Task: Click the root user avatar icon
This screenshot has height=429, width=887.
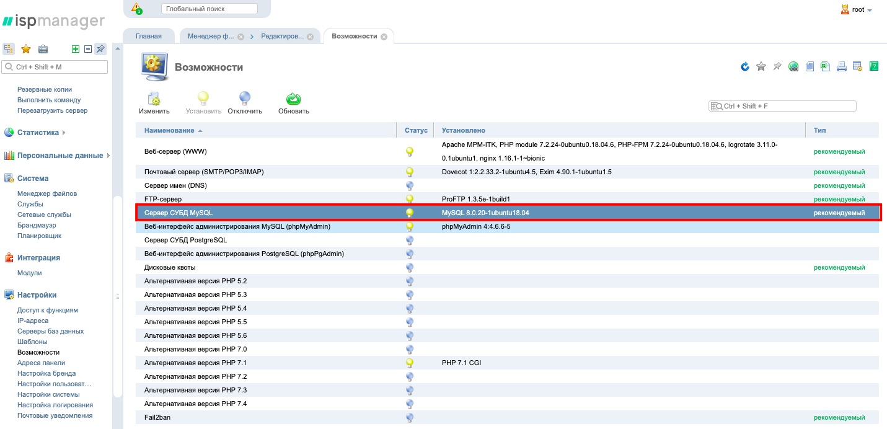Action: [845, 9]
